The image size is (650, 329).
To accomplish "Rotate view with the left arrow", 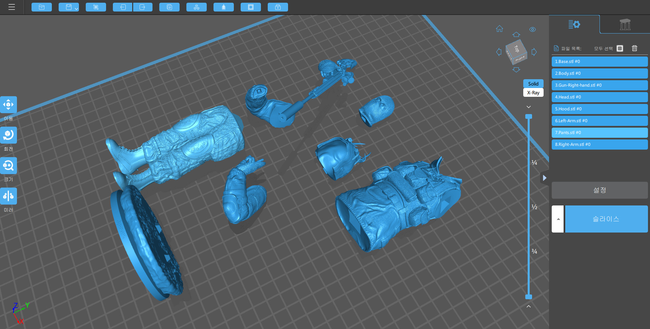I will (499, 52).
